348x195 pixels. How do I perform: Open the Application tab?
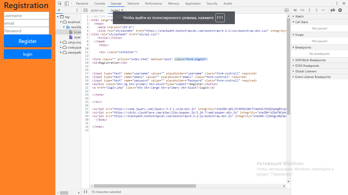pos(193,4)
